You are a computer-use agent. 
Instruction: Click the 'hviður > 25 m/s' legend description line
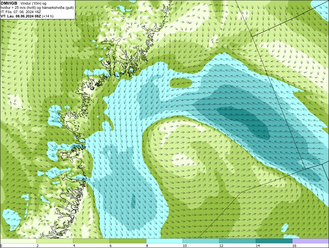tap(37, 8)
